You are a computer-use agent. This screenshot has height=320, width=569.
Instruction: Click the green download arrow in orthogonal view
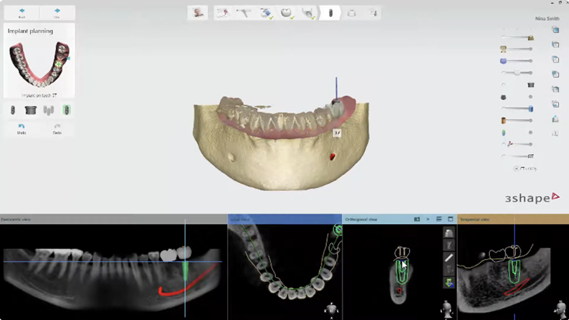tap(449, 283)
